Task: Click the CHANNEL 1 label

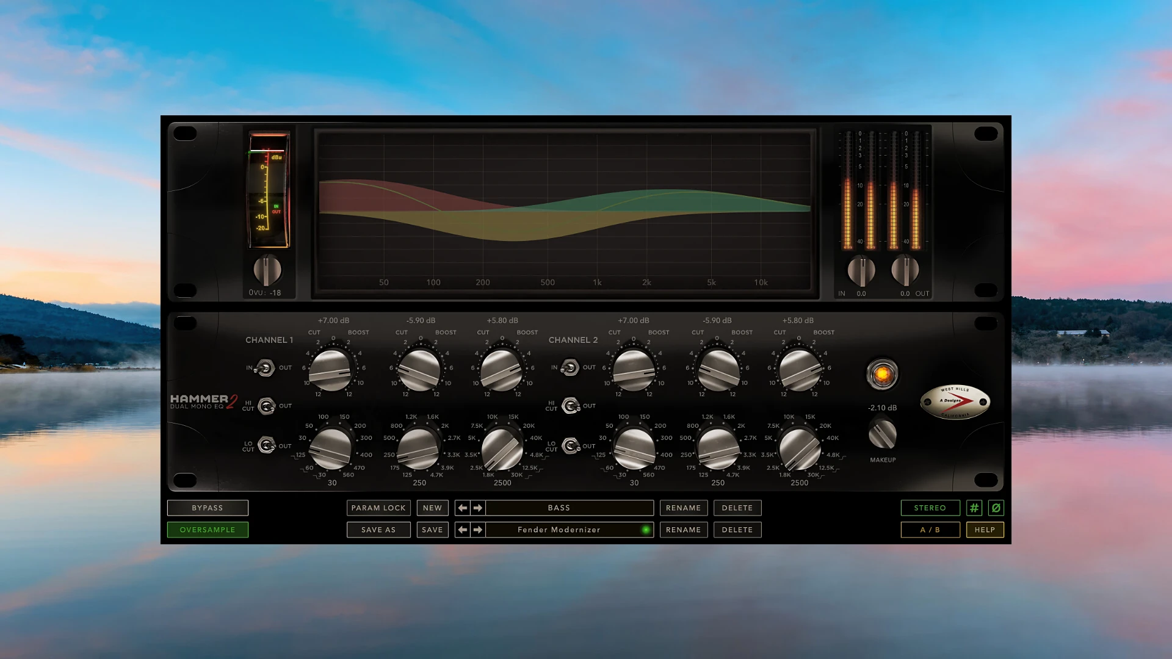Action: [x=269, y=340]
